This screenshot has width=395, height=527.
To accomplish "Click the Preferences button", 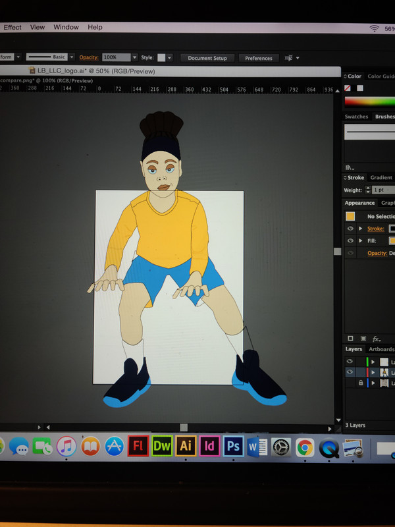I will point(259,58).
